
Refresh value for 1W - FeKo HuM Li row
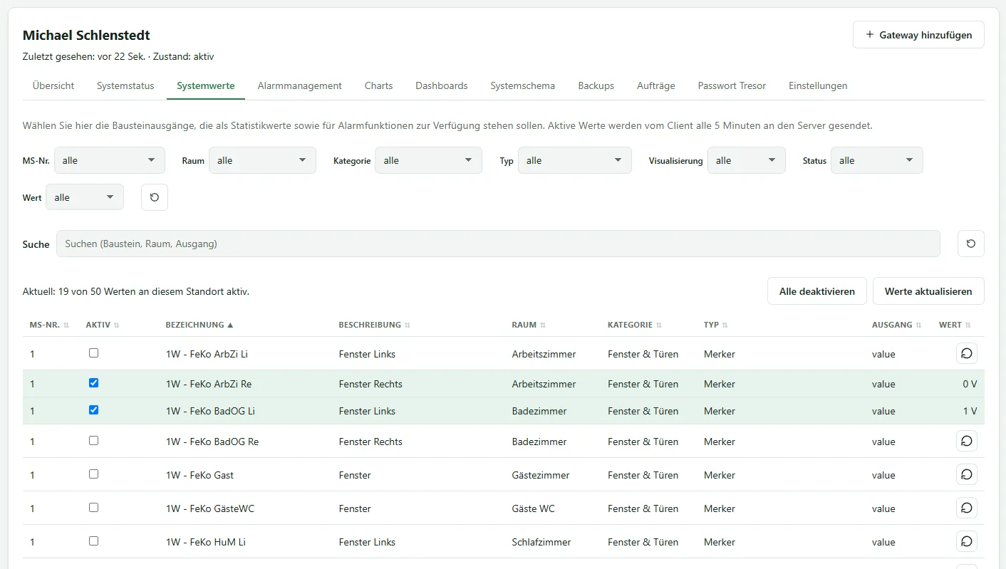[966, 541]
